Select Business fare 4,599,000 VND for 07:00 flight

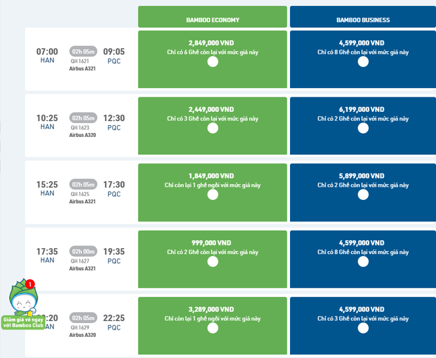click(363, 62)
